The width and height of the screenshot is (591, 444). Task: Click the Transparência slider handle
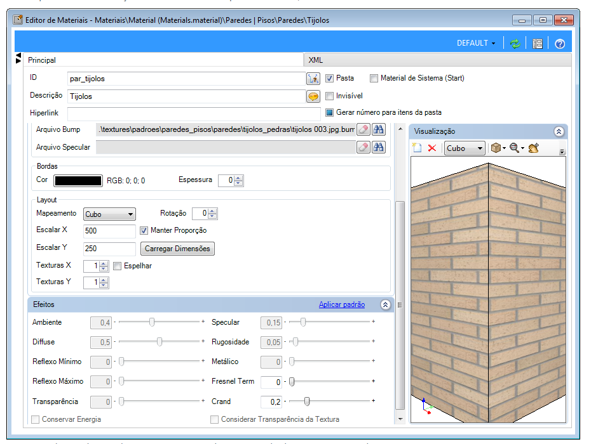(x=121, y=402)
